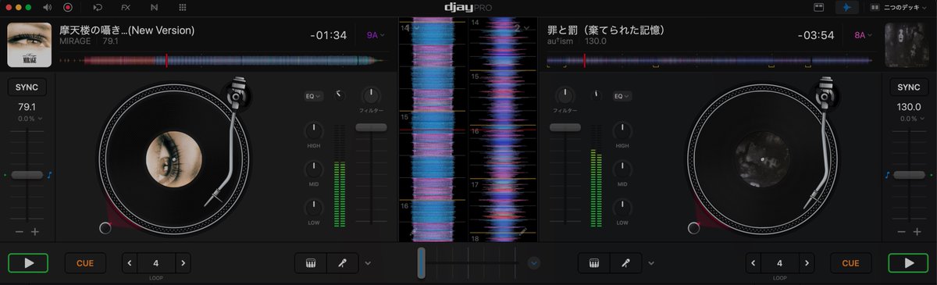The width and height of the screenshot is (937, 285).
Task: Nudge left deck pitch bend plus button
Action: coord(34,233)
